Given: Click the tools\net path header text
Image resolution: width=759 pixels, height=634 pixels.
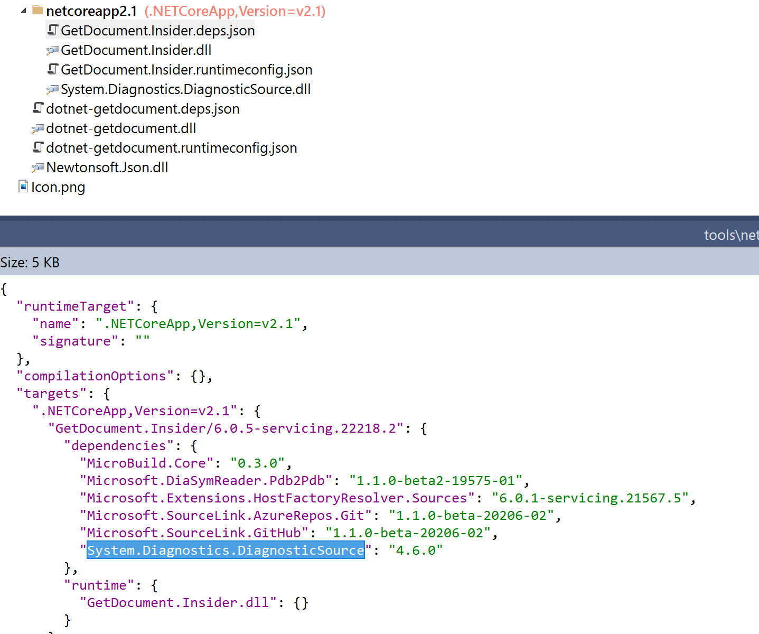Looking at the screenshot, I should [x=732, y=235].
